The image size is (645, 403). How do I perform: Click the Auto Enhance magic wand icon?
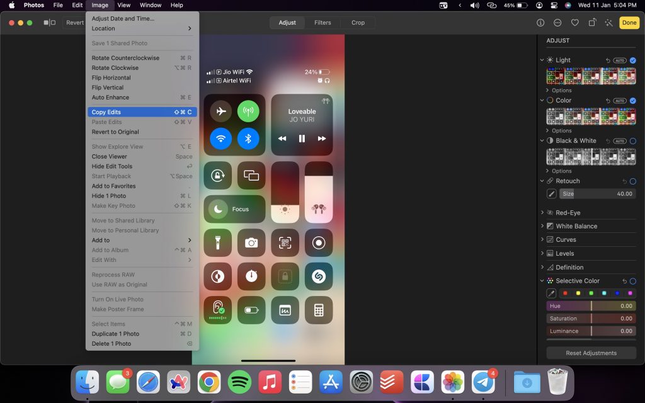(x=608, y=22)
